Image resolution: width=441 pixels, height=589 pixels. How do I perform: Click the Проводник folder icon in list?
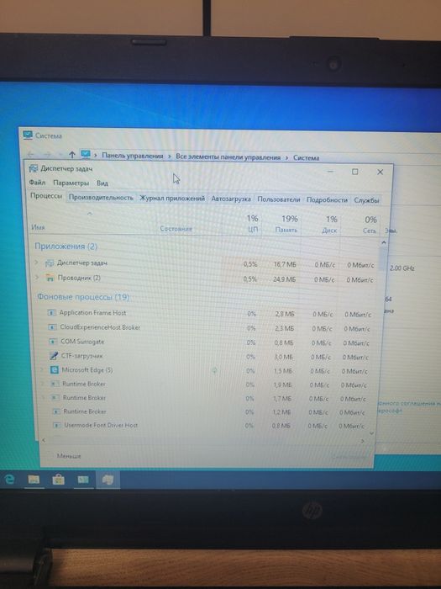tap(50, 278)
